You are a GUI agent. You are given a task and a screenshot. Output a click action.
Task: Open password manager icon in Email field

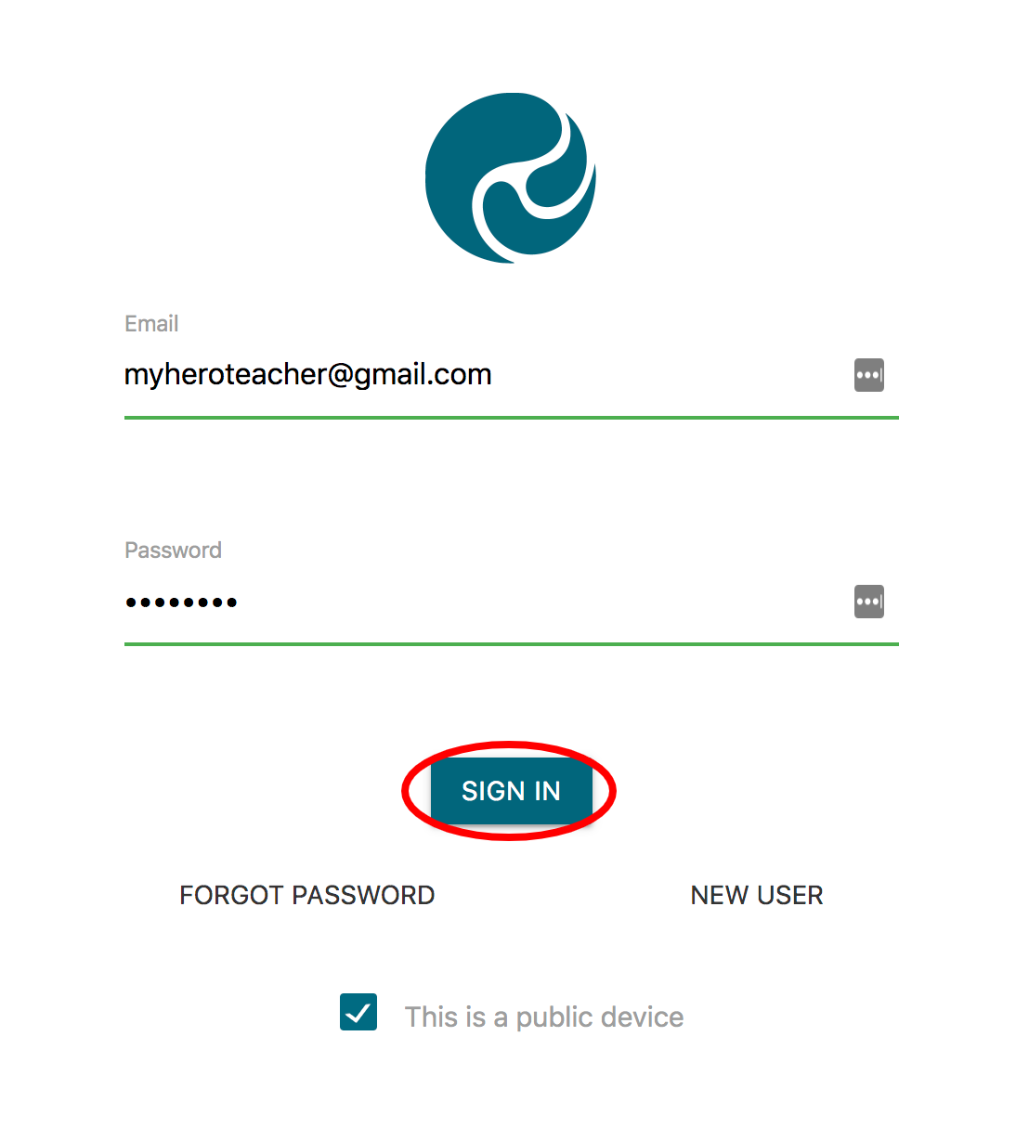click(869, 375)
